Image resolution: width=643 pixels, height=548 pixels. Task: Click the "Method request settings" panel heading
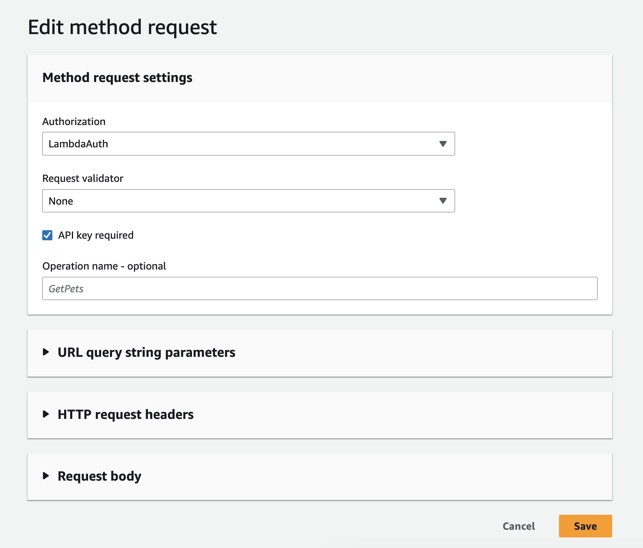117,78
